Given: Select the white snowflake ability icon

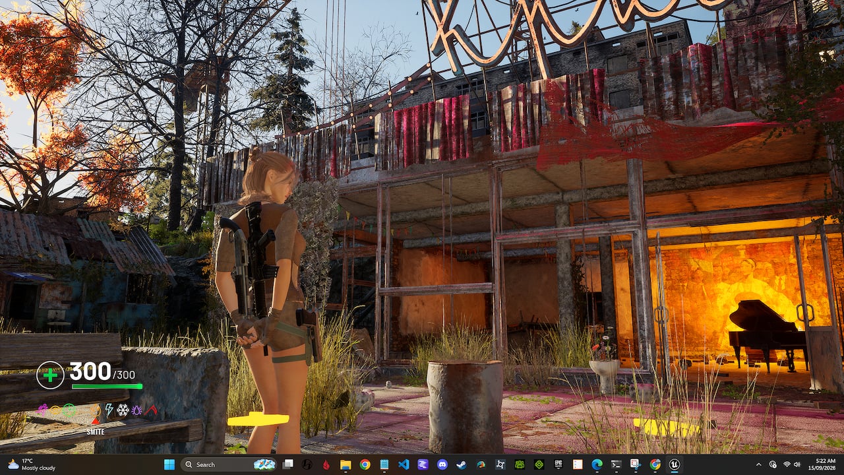Looking at the screenshot, I should pos(123,410).
